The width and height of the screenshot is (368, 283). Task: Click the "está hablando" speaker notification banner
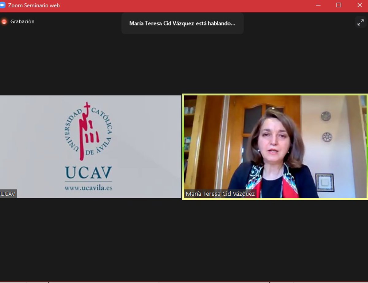click(182, 23)
